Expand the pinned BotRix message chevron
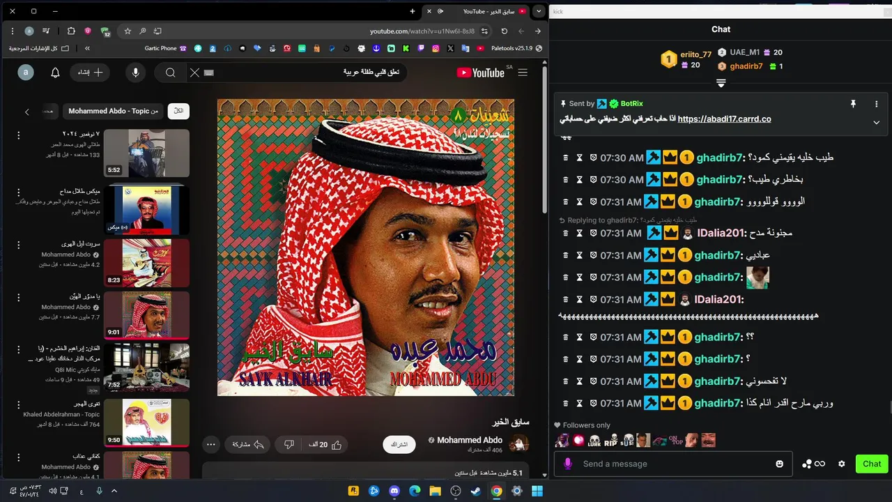 tap(876, 122)
